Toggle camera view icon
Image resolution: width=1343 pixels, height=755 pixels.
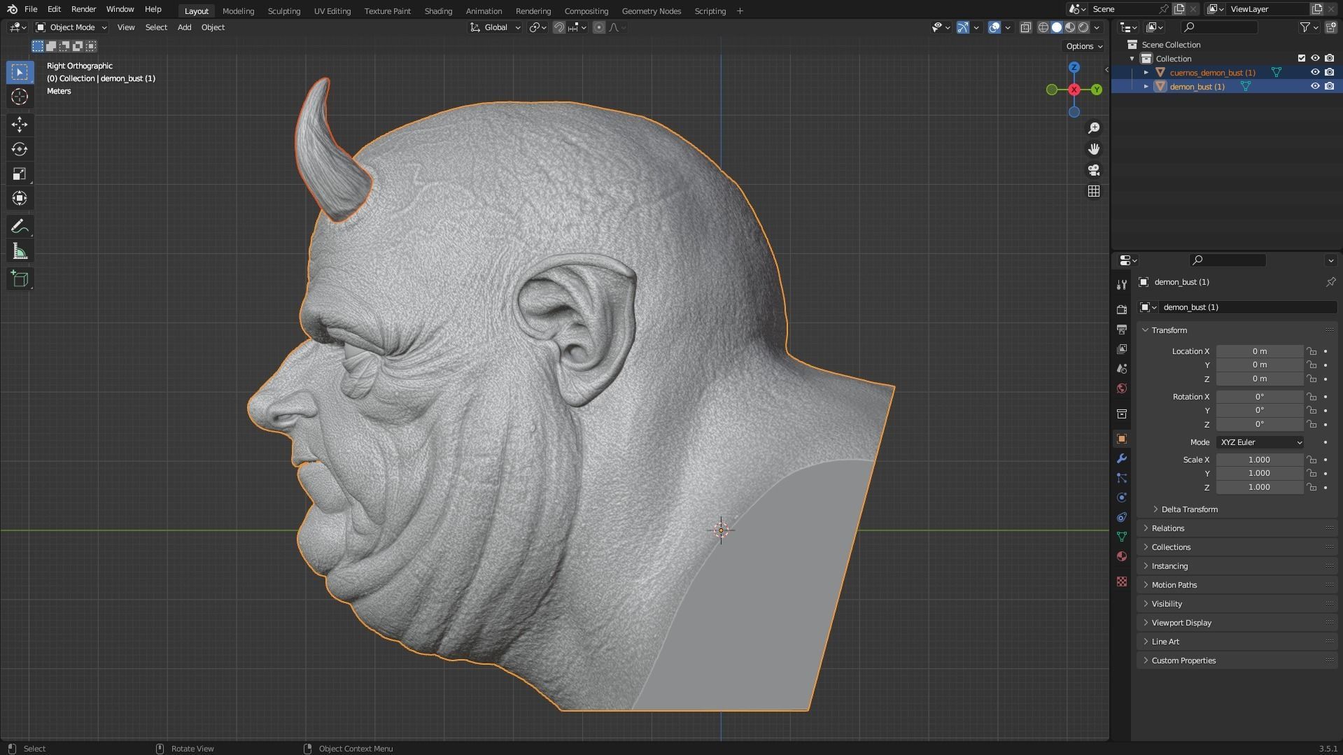(x=1094, y=170)
